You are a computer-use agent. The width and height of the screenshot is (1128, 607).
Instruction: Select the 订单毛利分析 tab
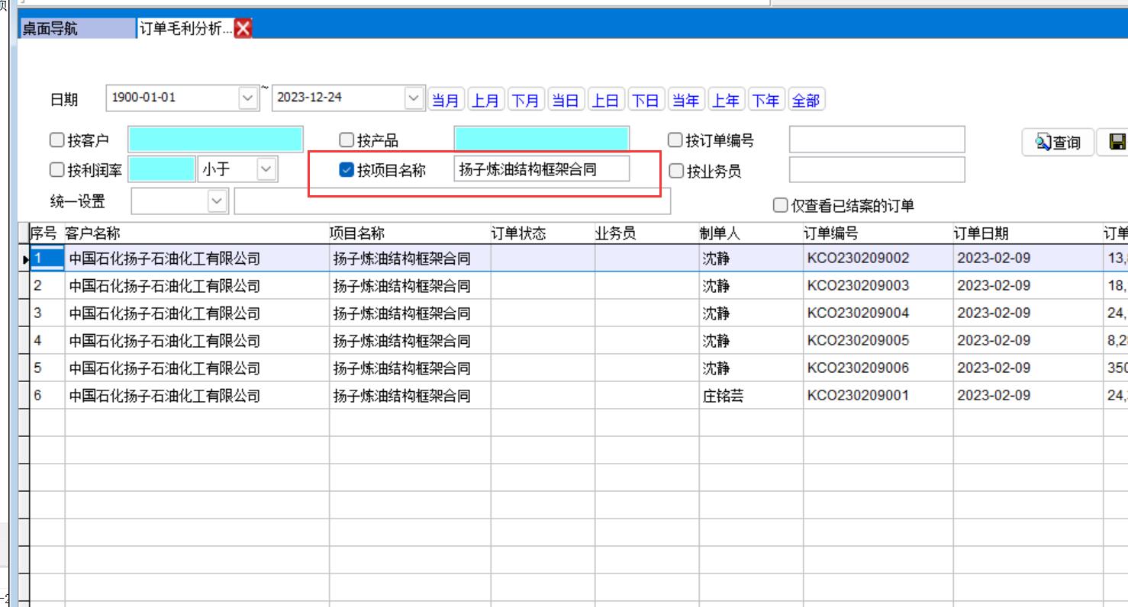[x=185, y=29]
